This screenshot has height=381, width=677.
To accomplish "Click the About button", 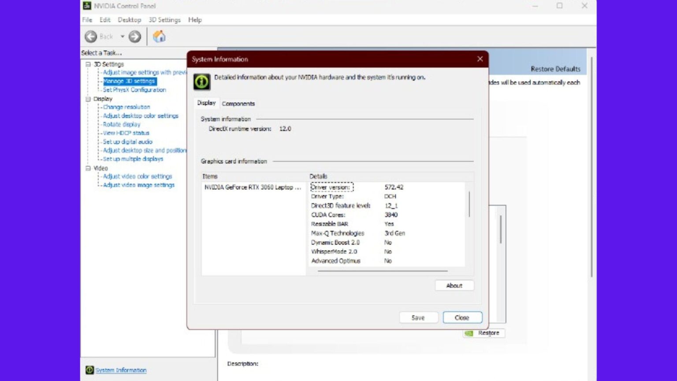I will coord(454,285).
